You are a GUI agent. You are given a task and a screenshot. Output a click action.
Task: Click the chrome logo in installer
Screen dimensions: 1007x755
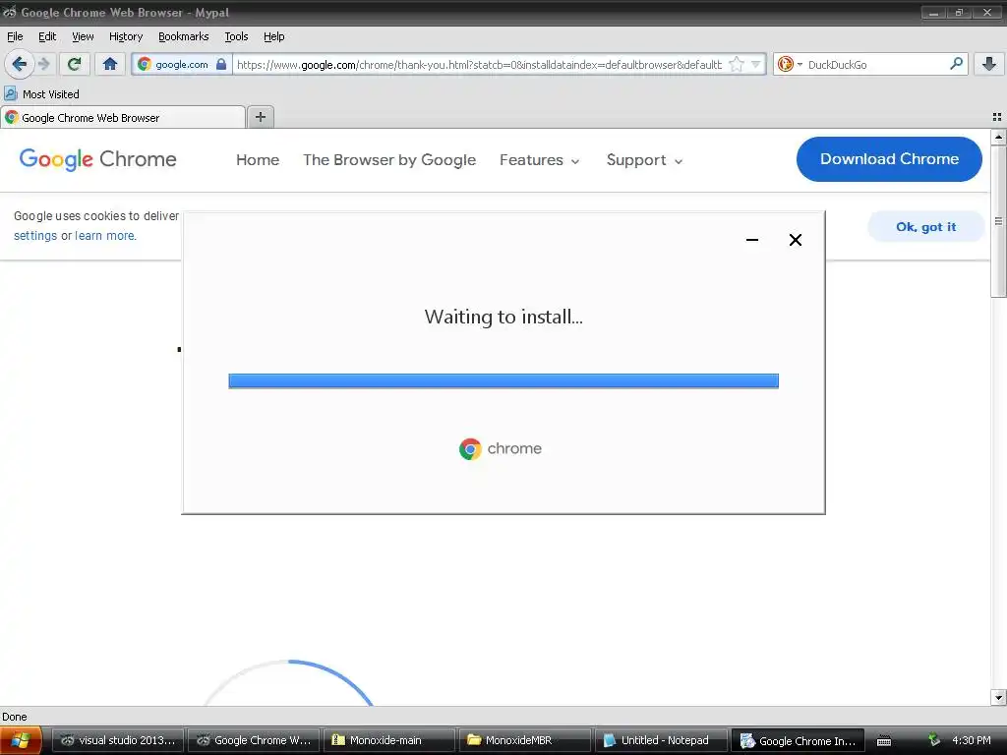pyautogui.click(x=501, y=448)
